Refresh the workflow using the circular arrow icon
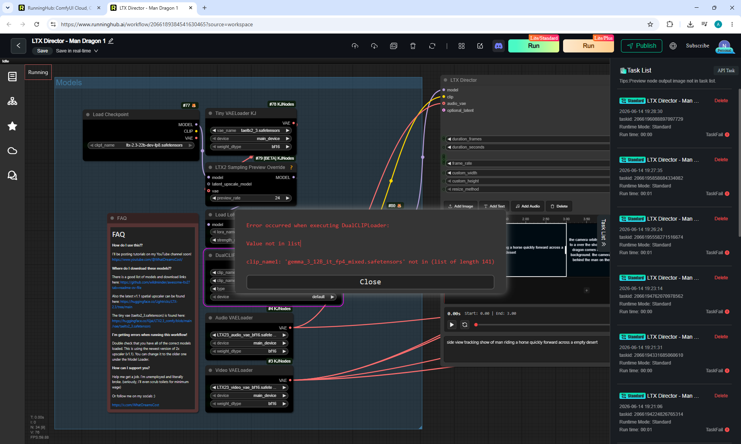Image resolution: width=741 pixels, height=444 pixels. [432, 46]
